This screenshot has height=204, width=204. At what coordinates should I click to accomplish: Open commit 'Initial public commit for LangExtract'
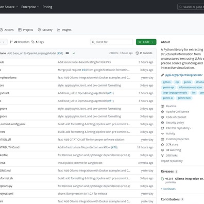coord(80,163)
